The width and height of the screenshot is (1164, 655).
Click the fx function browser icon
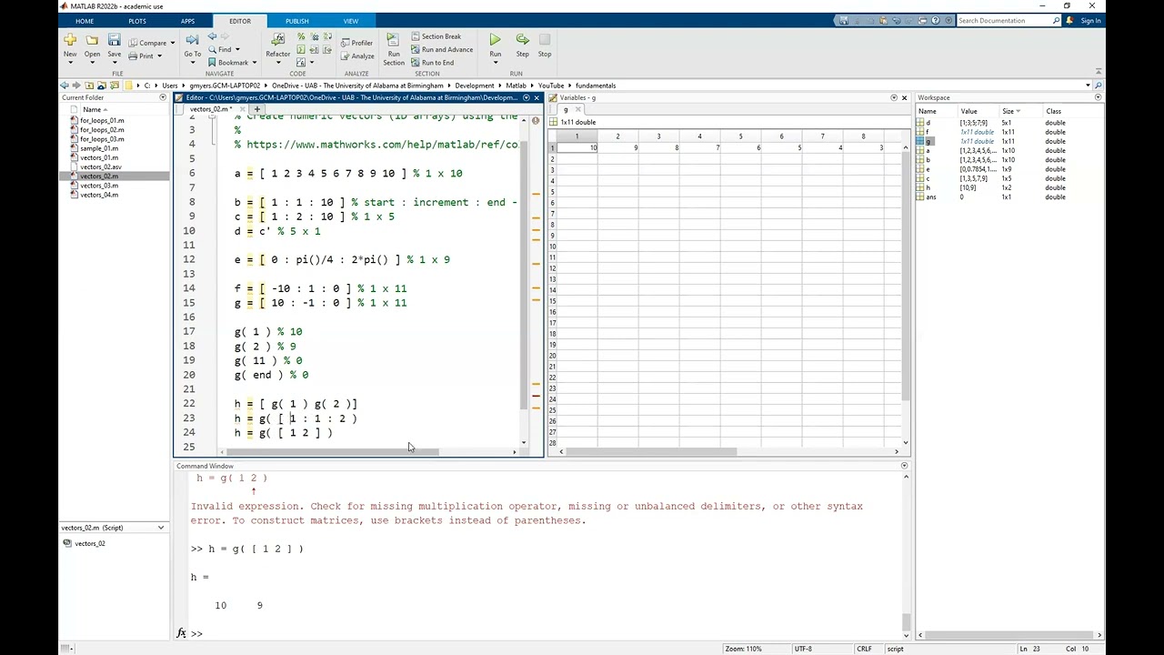click(181, 633)
